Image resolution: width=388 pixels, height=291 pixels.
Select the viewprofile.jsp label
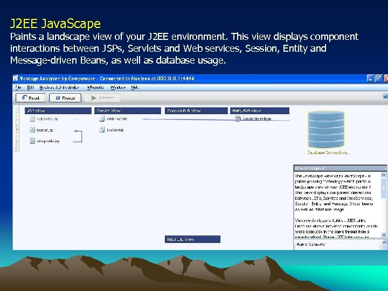pos(48,141)
